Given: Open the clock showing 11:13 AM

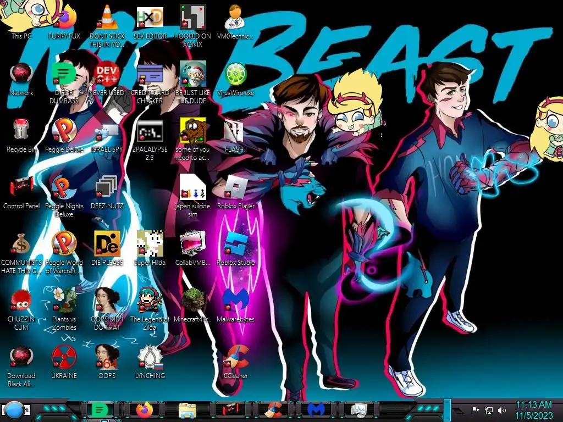Looking at the screenshot, I should [534, 410].
